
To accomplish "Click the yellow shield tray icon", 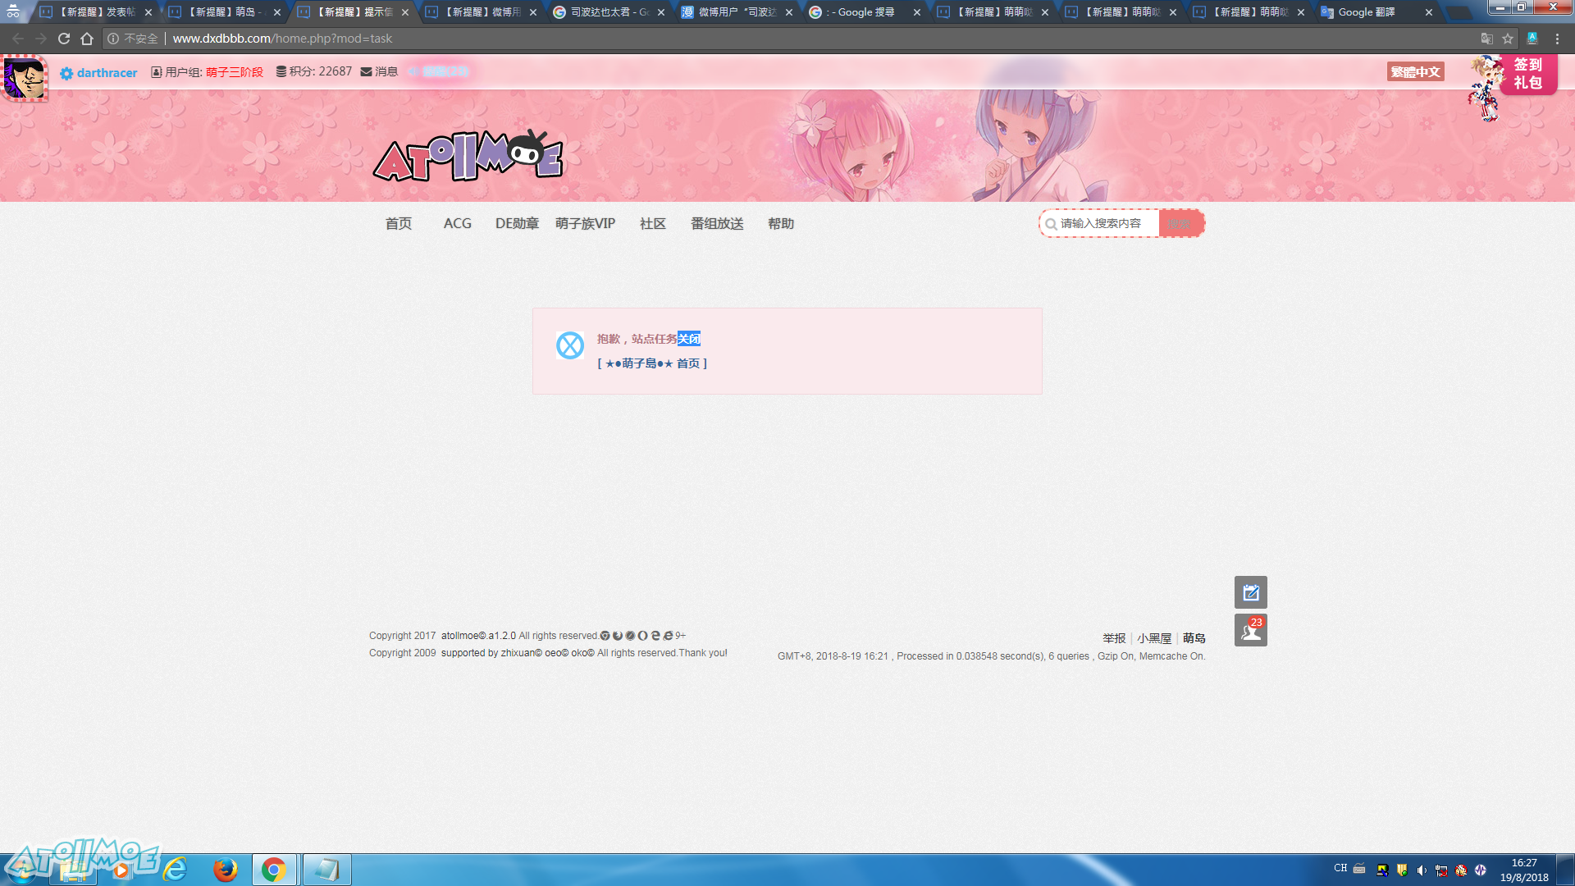I will click(x=1402, y=870).
